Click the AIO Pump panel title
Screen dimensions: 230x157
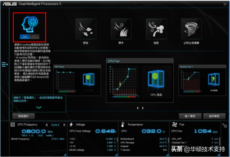(x=59, y=67)
